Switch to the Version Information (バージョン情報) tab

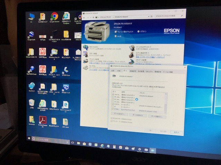pyautogui.click(x=168, y=72)
